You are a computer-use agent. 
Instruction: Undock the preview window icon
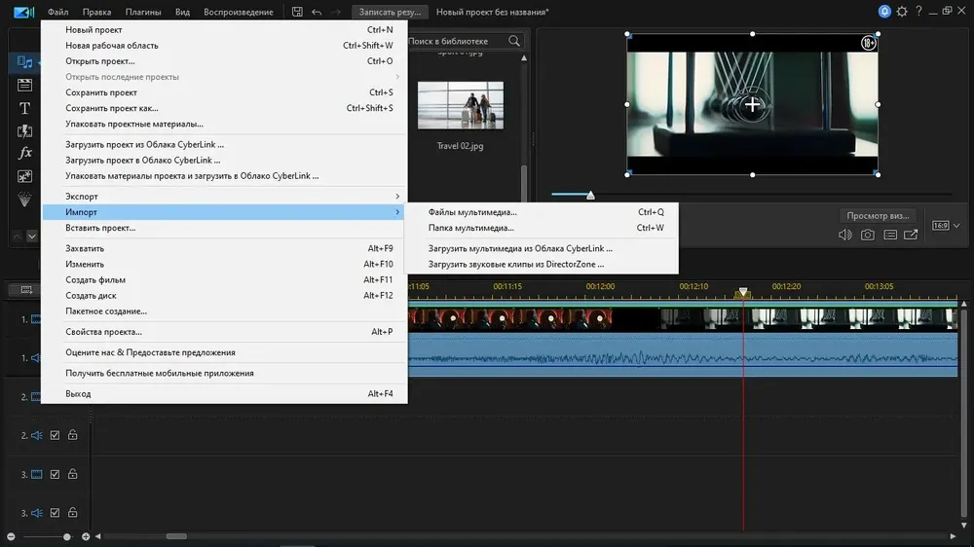[x=911, y=235]
